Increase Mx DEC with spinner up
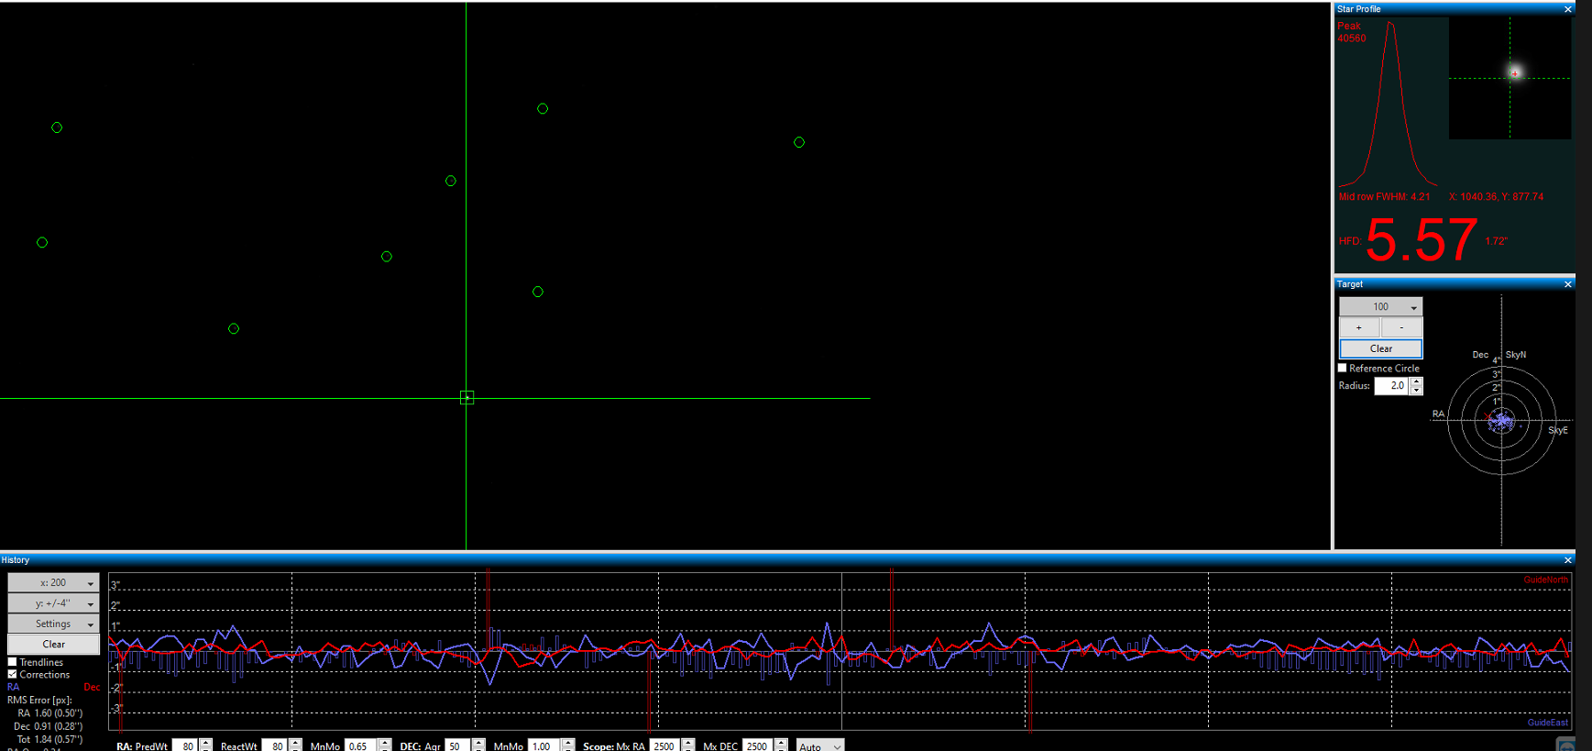1592x751 pixels. (781, 743)
